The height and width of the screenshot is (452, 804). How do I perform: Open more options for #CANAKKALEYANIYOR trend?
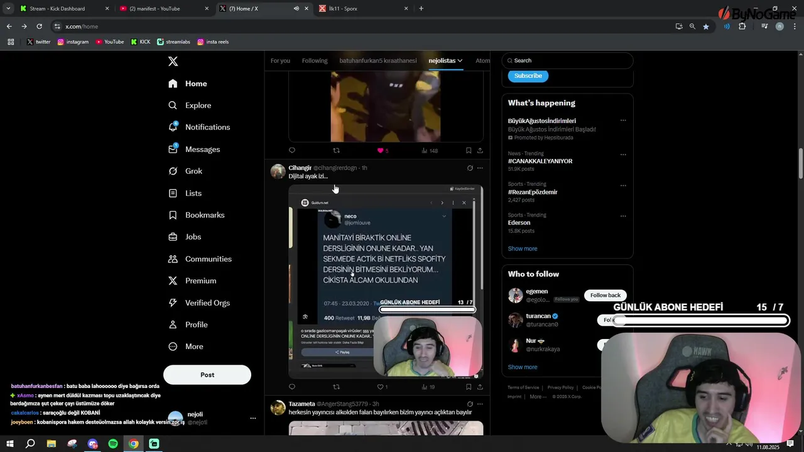click(x=623, y=154)
